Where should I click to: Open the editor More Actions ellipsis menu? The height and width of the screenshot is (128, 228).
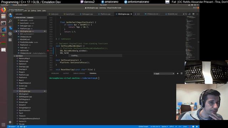click(x=197, y=14)
